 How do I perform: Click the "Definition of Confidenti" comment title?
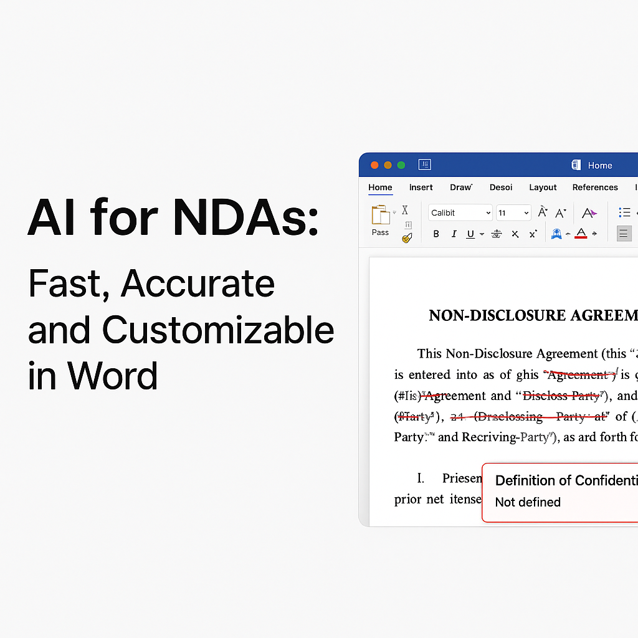click(x=566, y=481)
